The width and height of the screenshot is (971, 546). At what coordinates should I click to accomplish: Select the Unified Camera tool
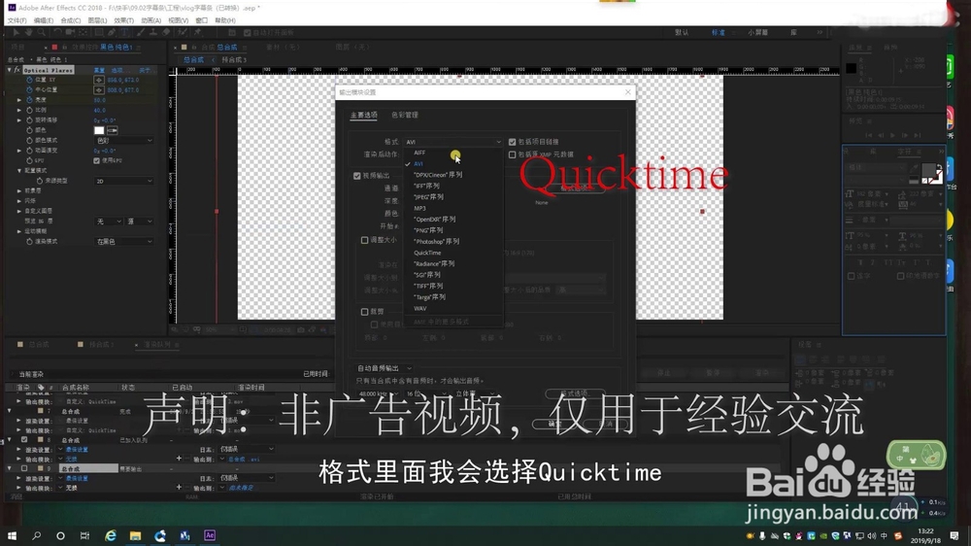(69, 32)
